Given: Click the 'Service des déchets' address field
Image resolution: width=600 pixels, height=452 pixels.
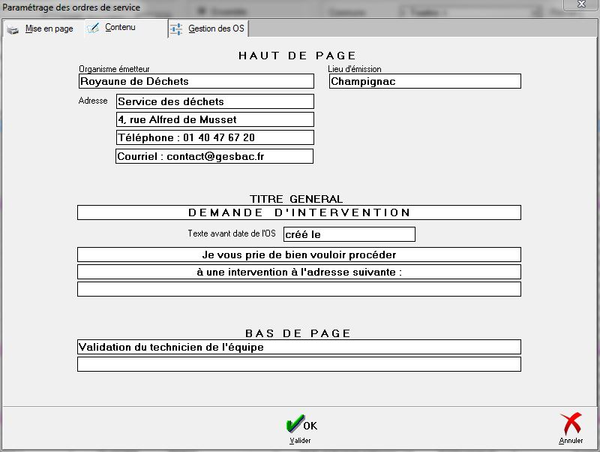Looking at the screenshot, I should pos(214,101).
